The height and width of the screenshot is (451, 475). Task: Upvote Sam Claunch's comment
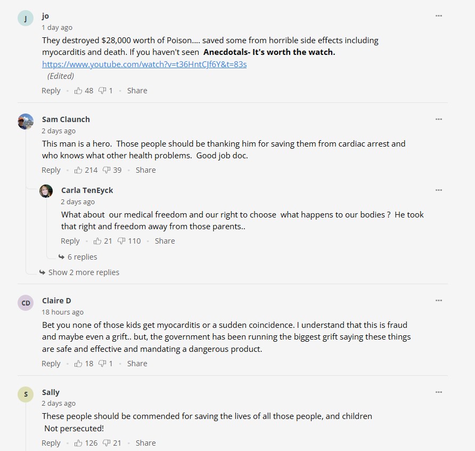78,170
